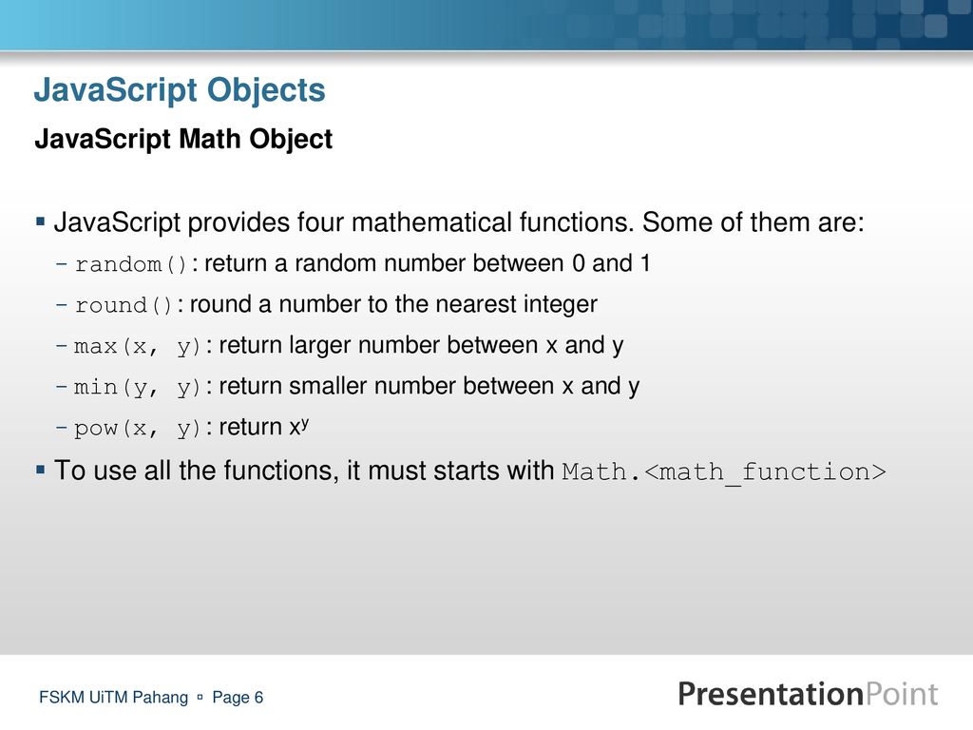The image size is (973, 730).
Task: Click the round() code text
Action: (124, 305)
